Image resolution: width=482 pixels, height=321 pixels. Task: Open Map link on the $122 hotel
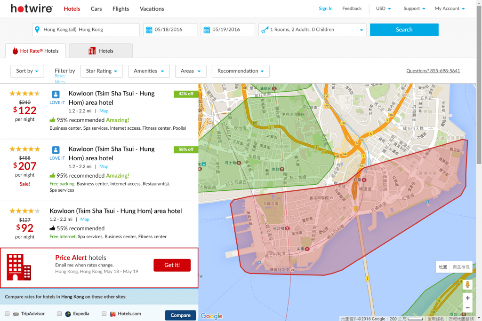[x=104, y=111]
